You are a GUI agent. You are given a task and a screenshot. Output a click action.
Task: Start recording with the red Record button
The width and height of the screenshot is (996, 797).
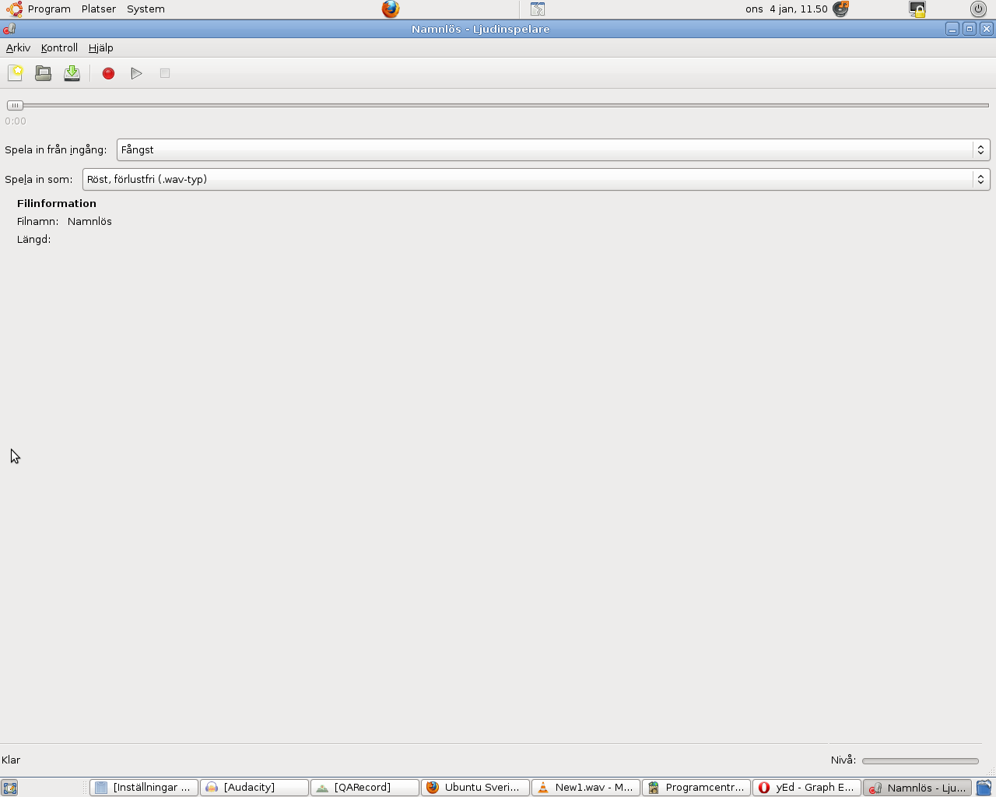click(109, 73)
